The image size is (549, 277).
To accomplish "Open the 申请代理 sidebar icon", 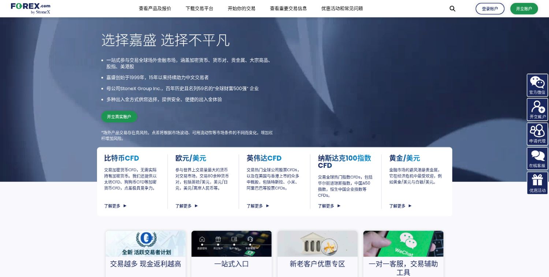I will coord(537,134).
